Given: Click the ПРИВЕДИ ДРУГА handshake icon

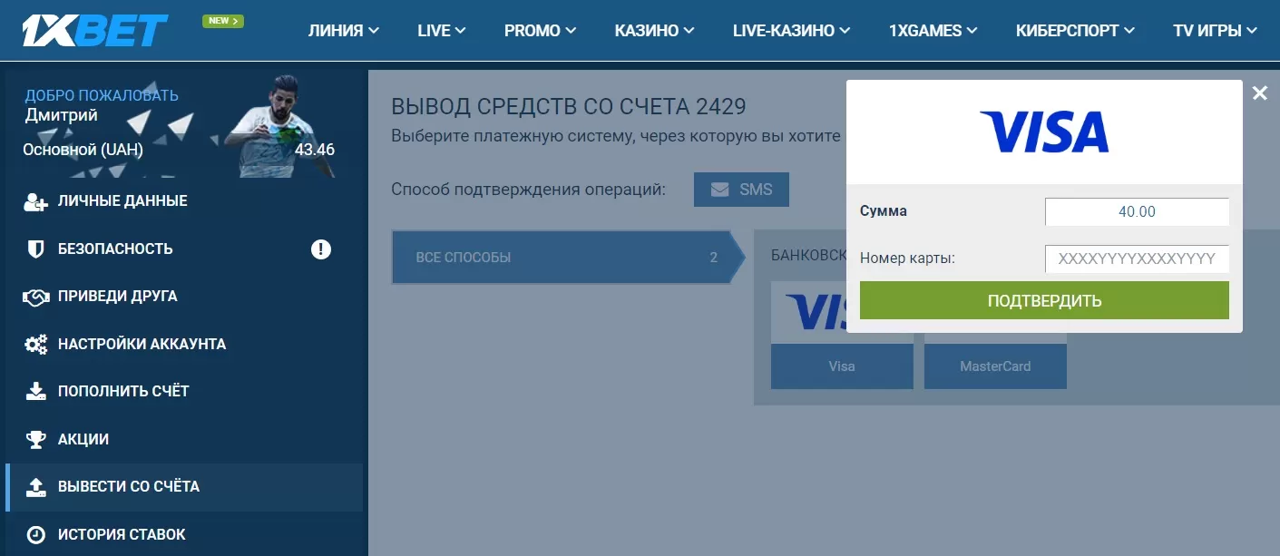Looking at the screenshot, I should pyautogui.click(x=34, y=296).
